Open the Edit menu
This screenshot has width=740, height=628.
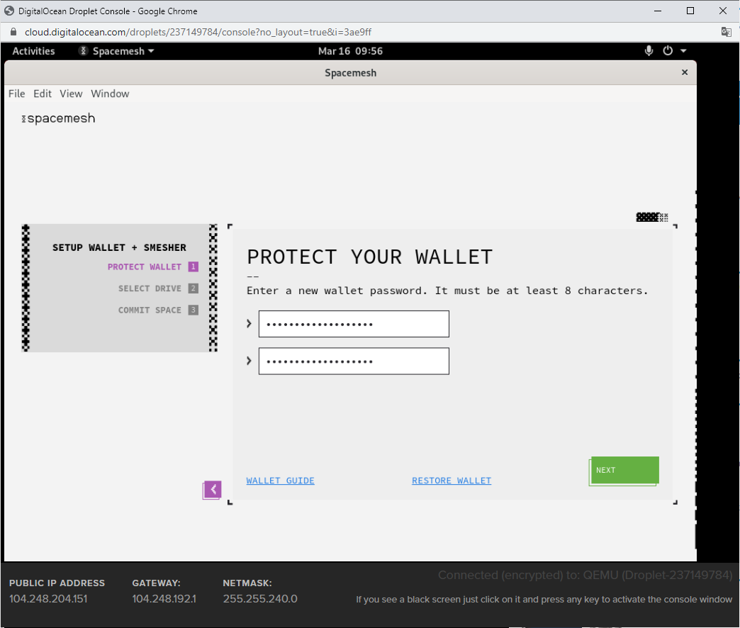[x=43, y=94]
